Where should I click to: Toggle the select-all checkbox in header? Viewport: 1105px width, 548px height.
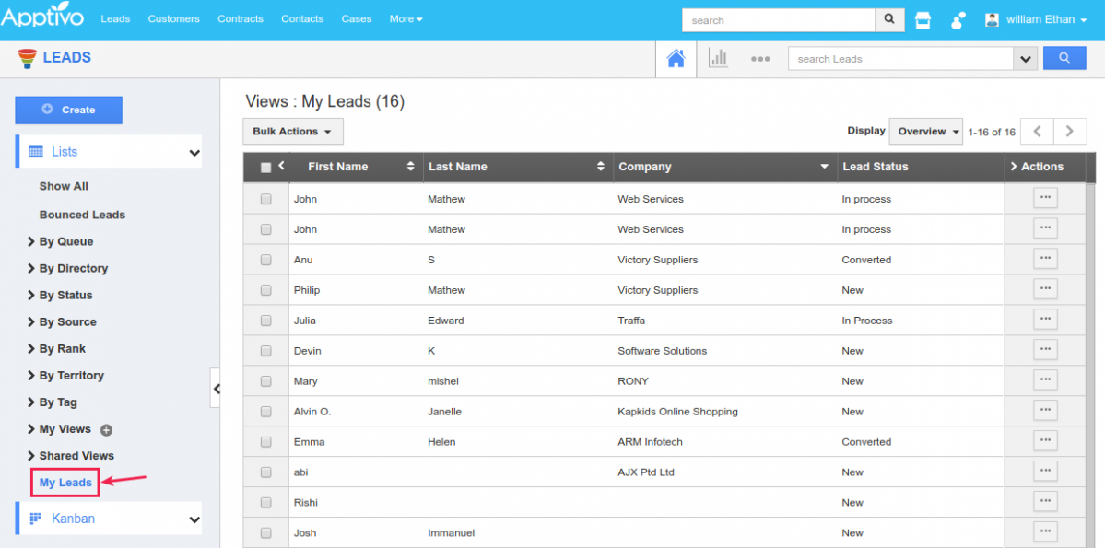click(x=266, y=168)
